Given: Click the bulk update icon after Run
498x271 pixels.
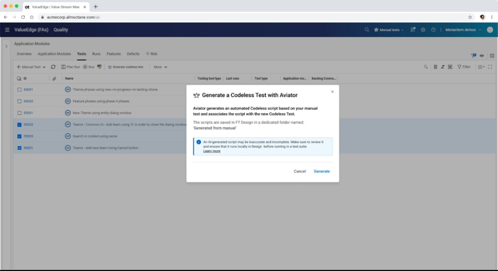Looking at the screenshot, I should [100, 67].
